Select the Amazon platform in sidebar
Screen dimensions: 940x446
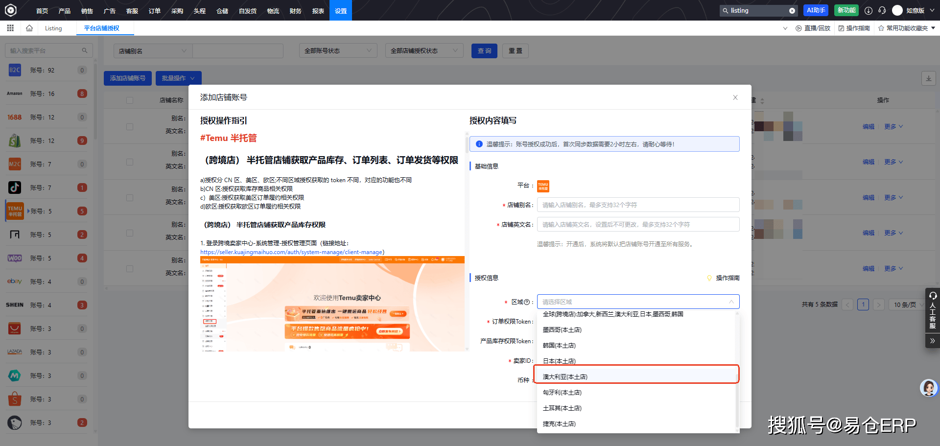pos(15,94)
